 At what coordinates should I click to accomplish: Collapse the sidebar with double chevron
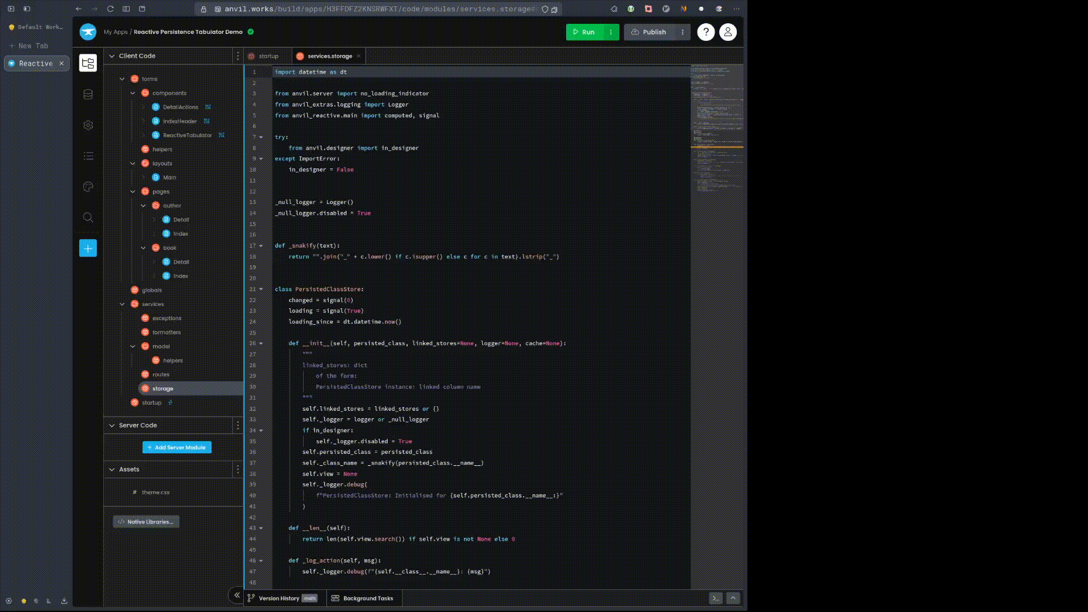237,595
